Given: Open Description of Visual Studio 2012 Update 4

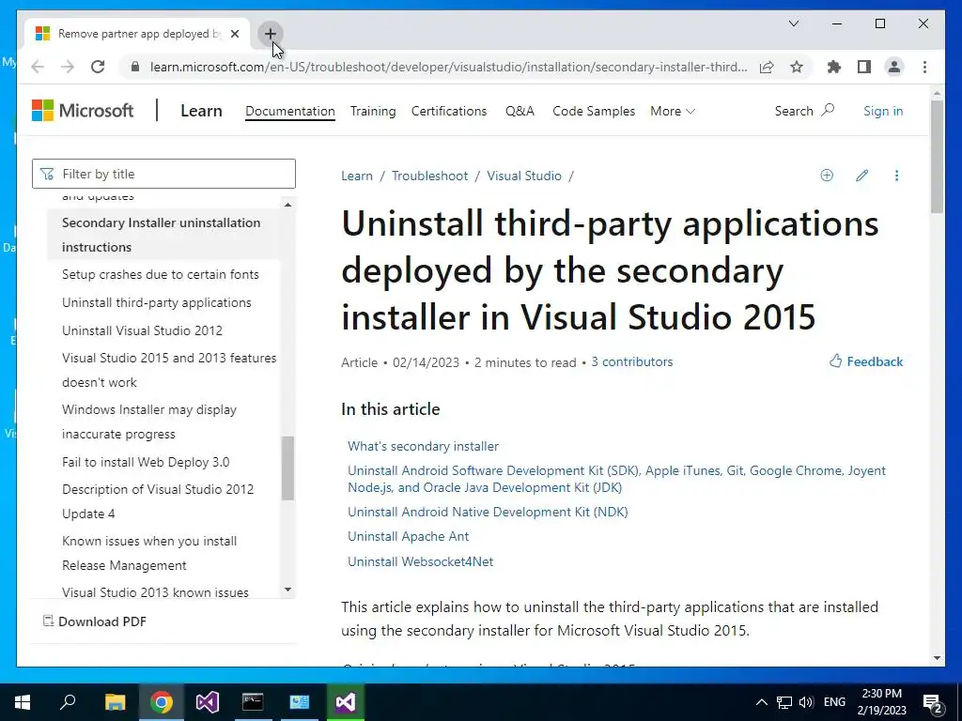Looking at the screenshot, I should click(158, 501).
